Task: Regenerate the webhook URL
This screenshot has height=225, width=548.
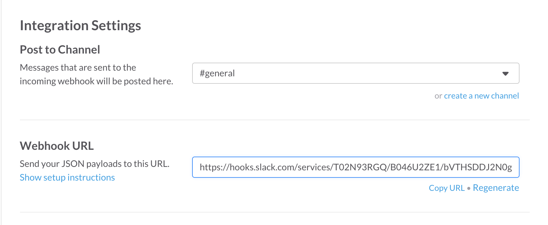Action: click(496, 188)
